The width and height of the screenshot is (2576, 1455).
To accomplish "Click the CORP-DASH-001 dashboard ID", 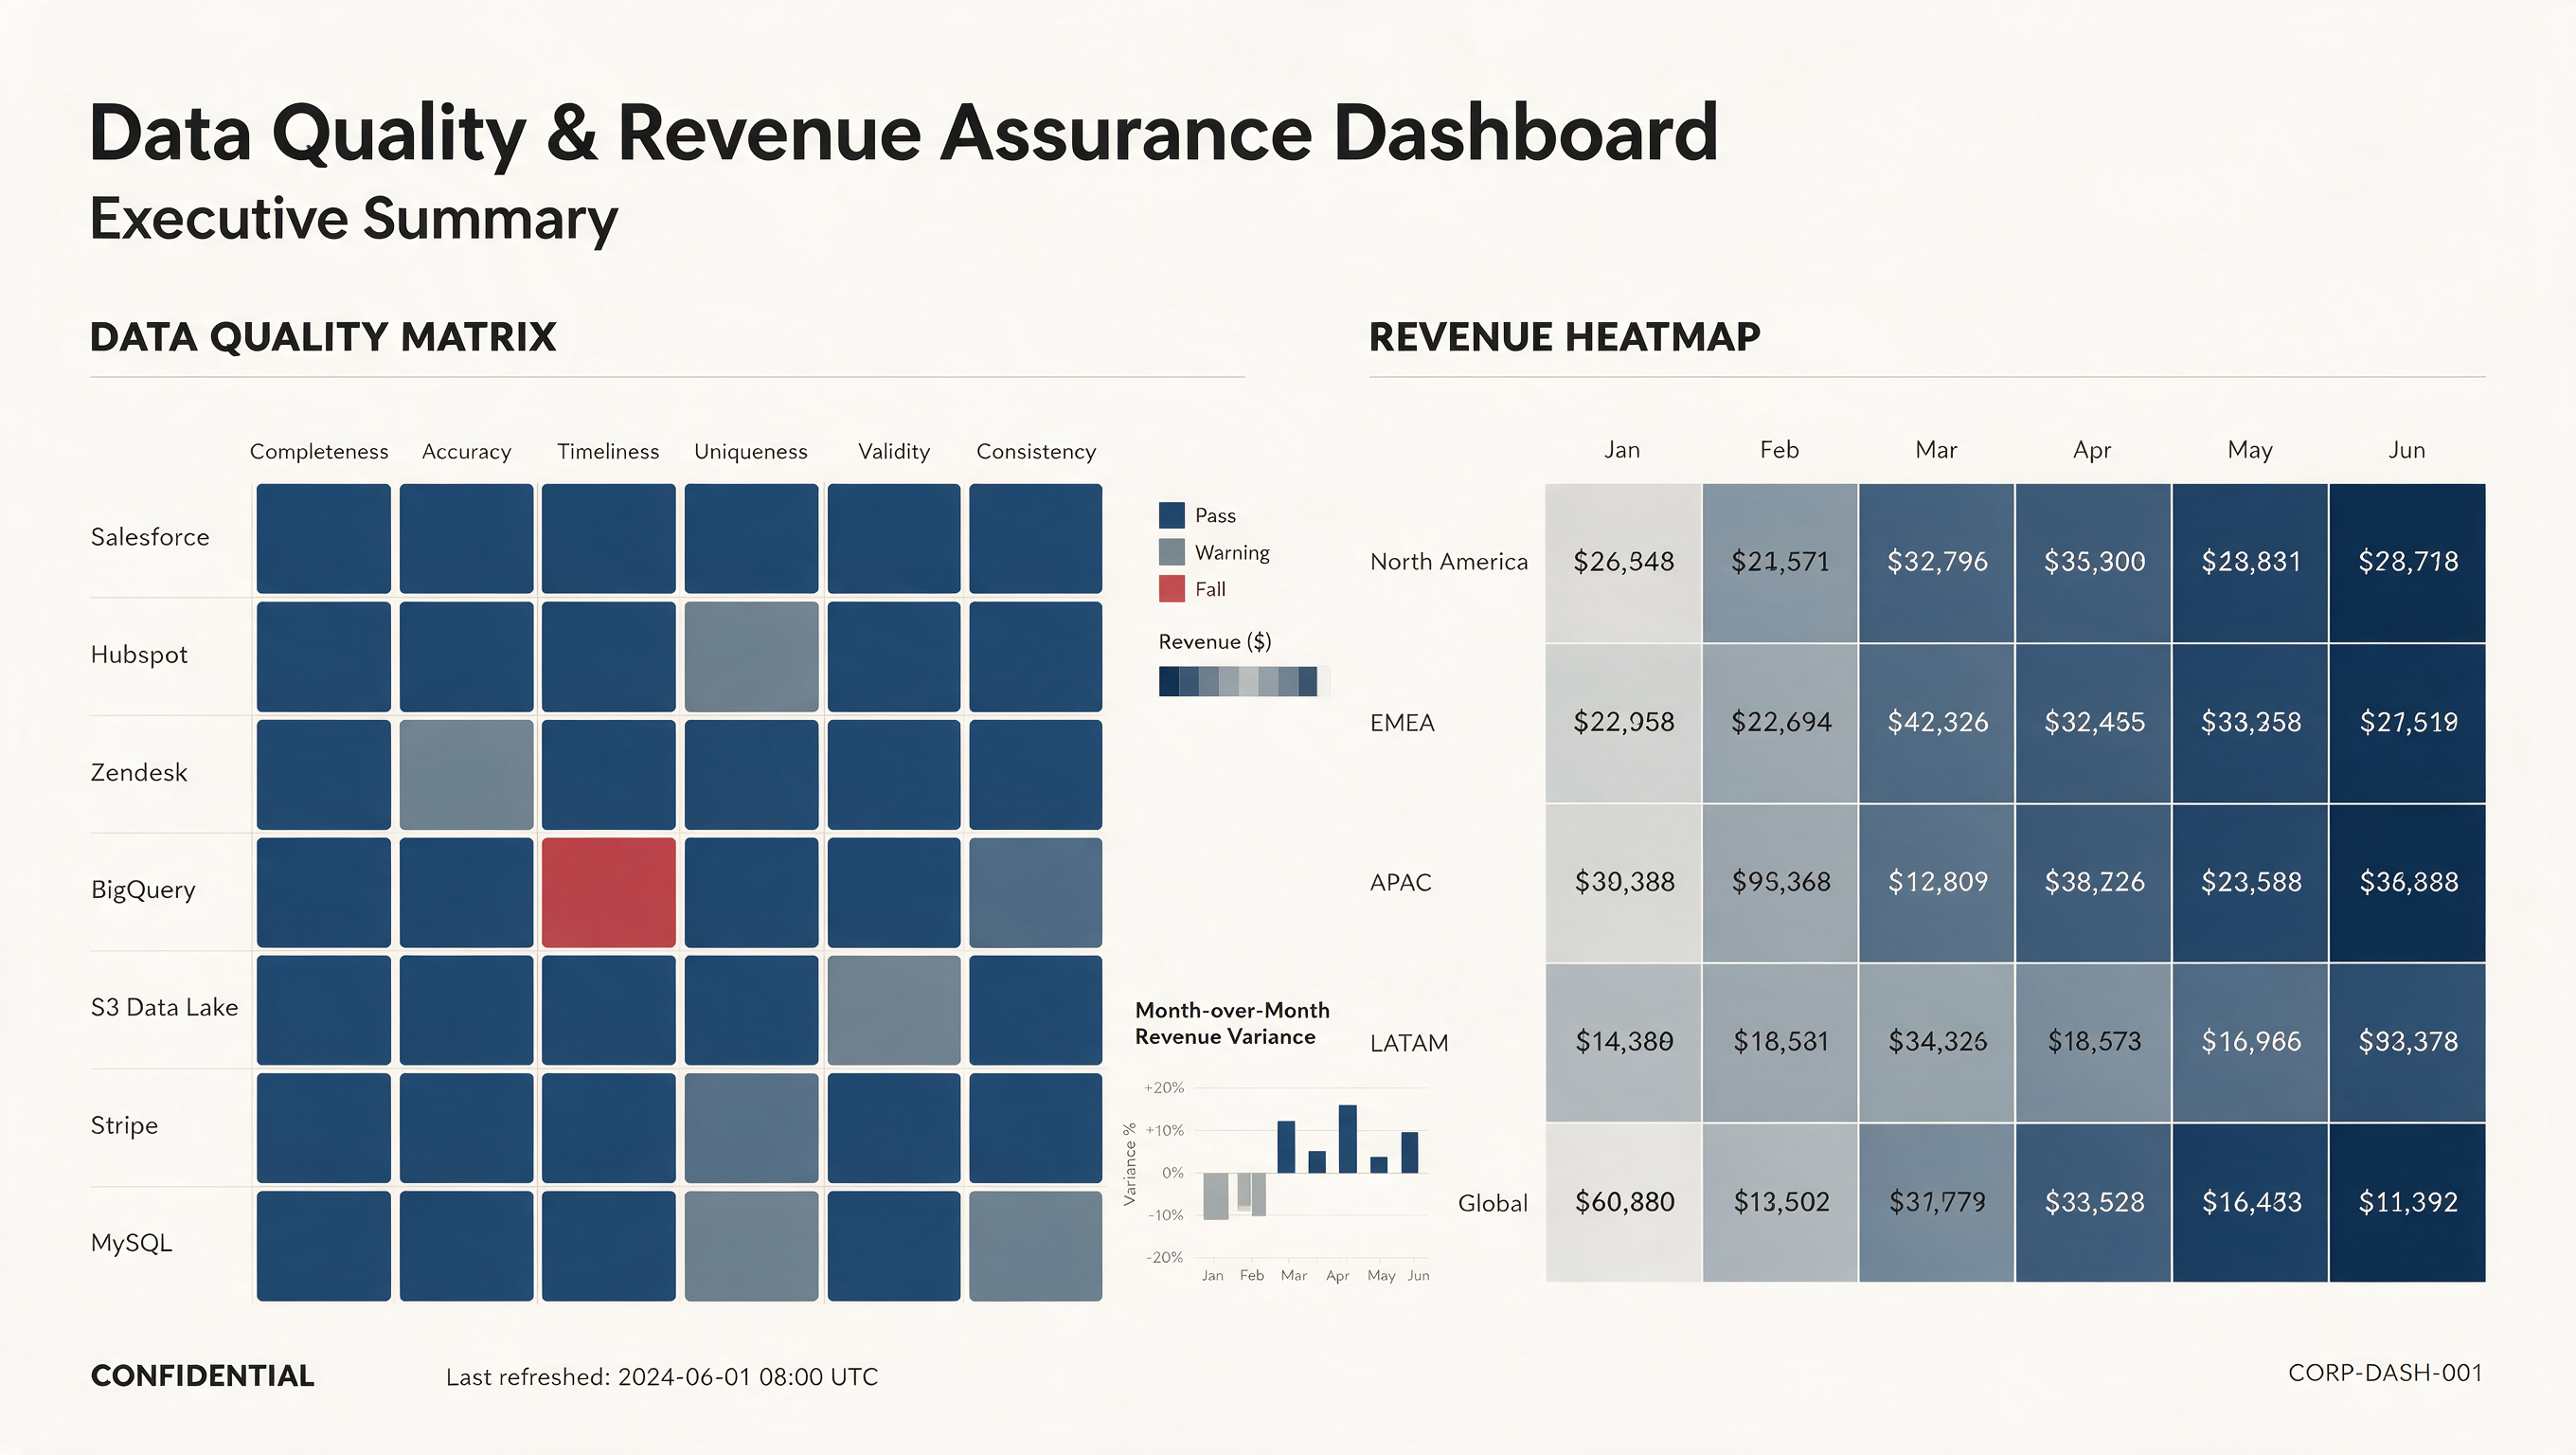I will click(2385, 1373).
